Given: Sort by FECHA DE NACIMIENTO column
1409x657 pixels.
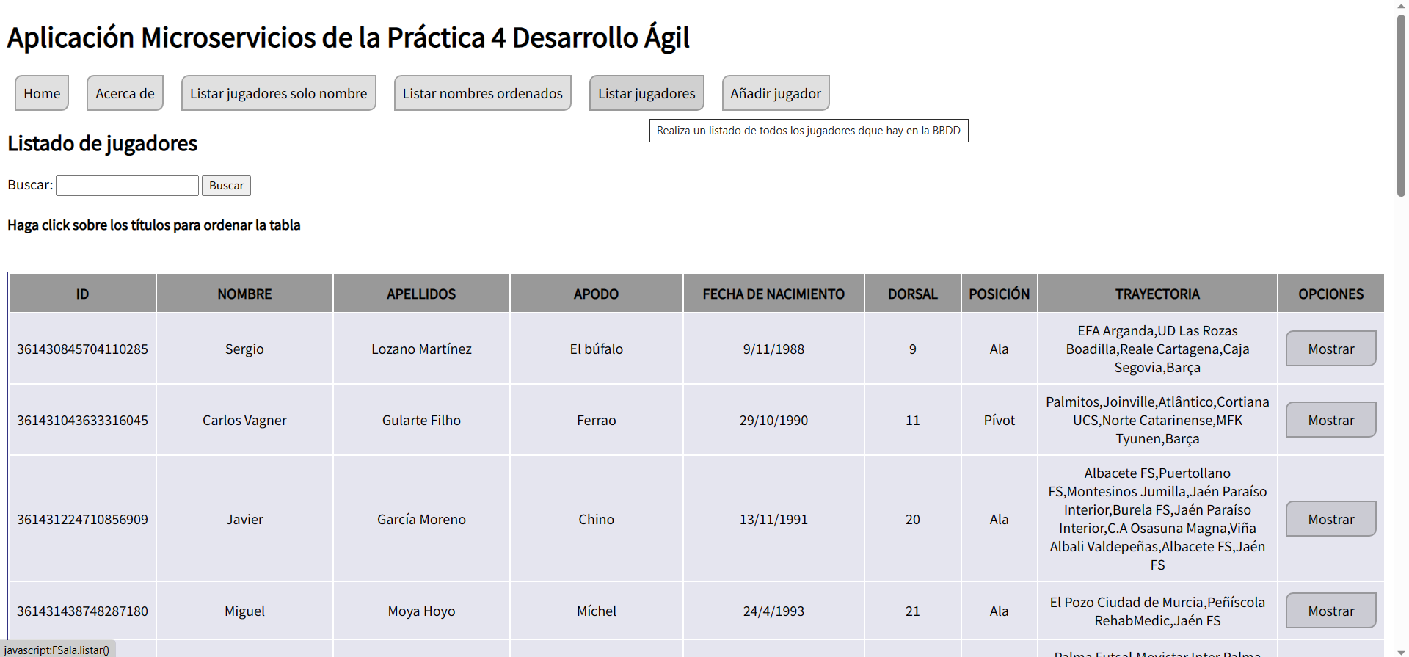Looking at the screenshot, I should click(773, 293).
